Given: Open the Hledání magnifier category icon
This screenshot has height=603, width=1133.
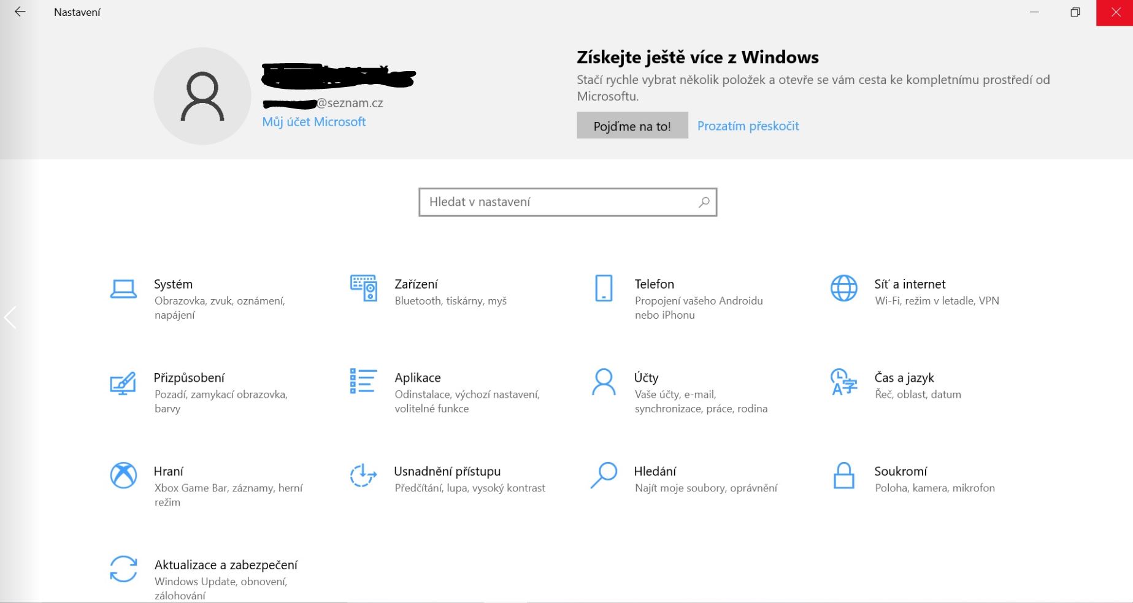Looking at the screenshot, I should tap(604, 476).
